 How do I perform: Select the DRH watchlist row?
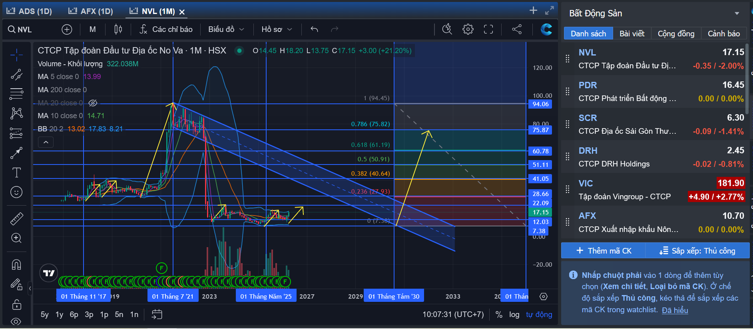click(654, 157)
